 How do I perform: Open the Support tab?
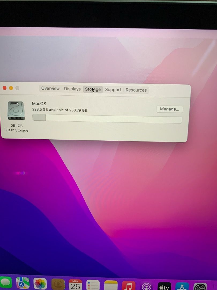tap(113, 90)
